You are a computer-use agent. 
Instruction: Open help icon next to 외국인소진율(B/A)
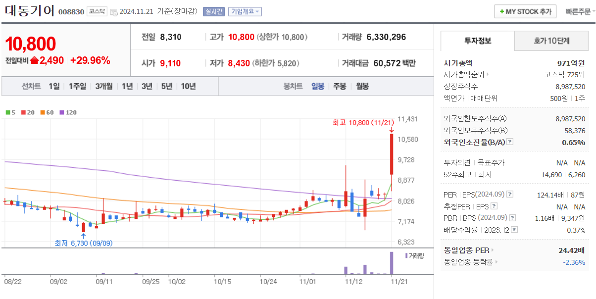[x=510, y=142]
